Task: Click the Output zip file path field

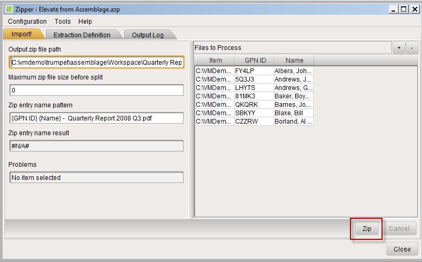Action: pyautogui.click(x=97, y=63)
